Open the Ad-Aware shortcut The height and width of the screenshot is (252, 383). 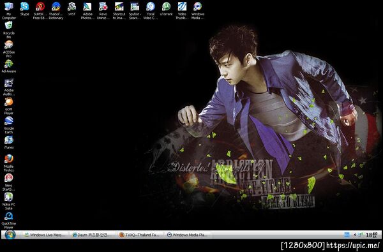pos(9,66)
